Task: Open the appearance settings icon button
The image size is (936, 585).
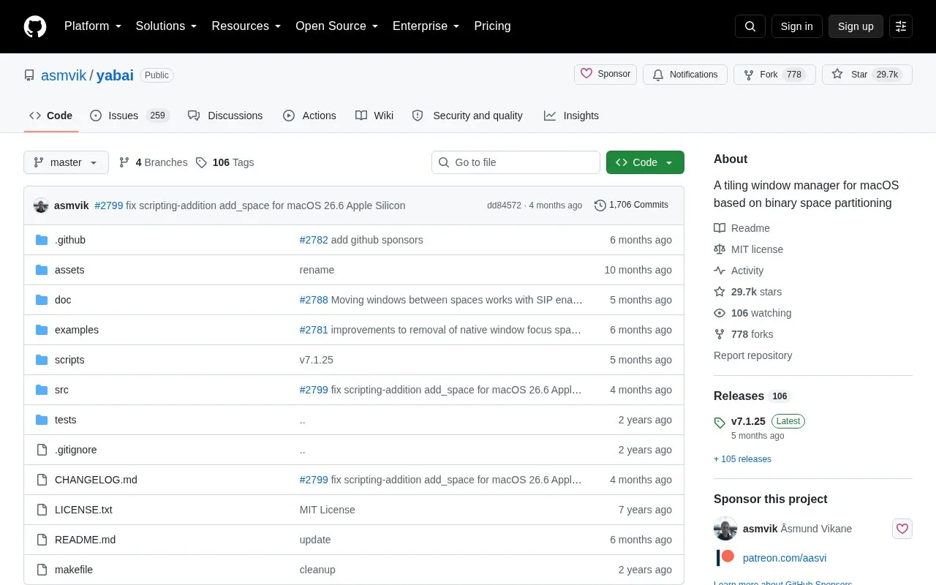Action: point(901,26)
